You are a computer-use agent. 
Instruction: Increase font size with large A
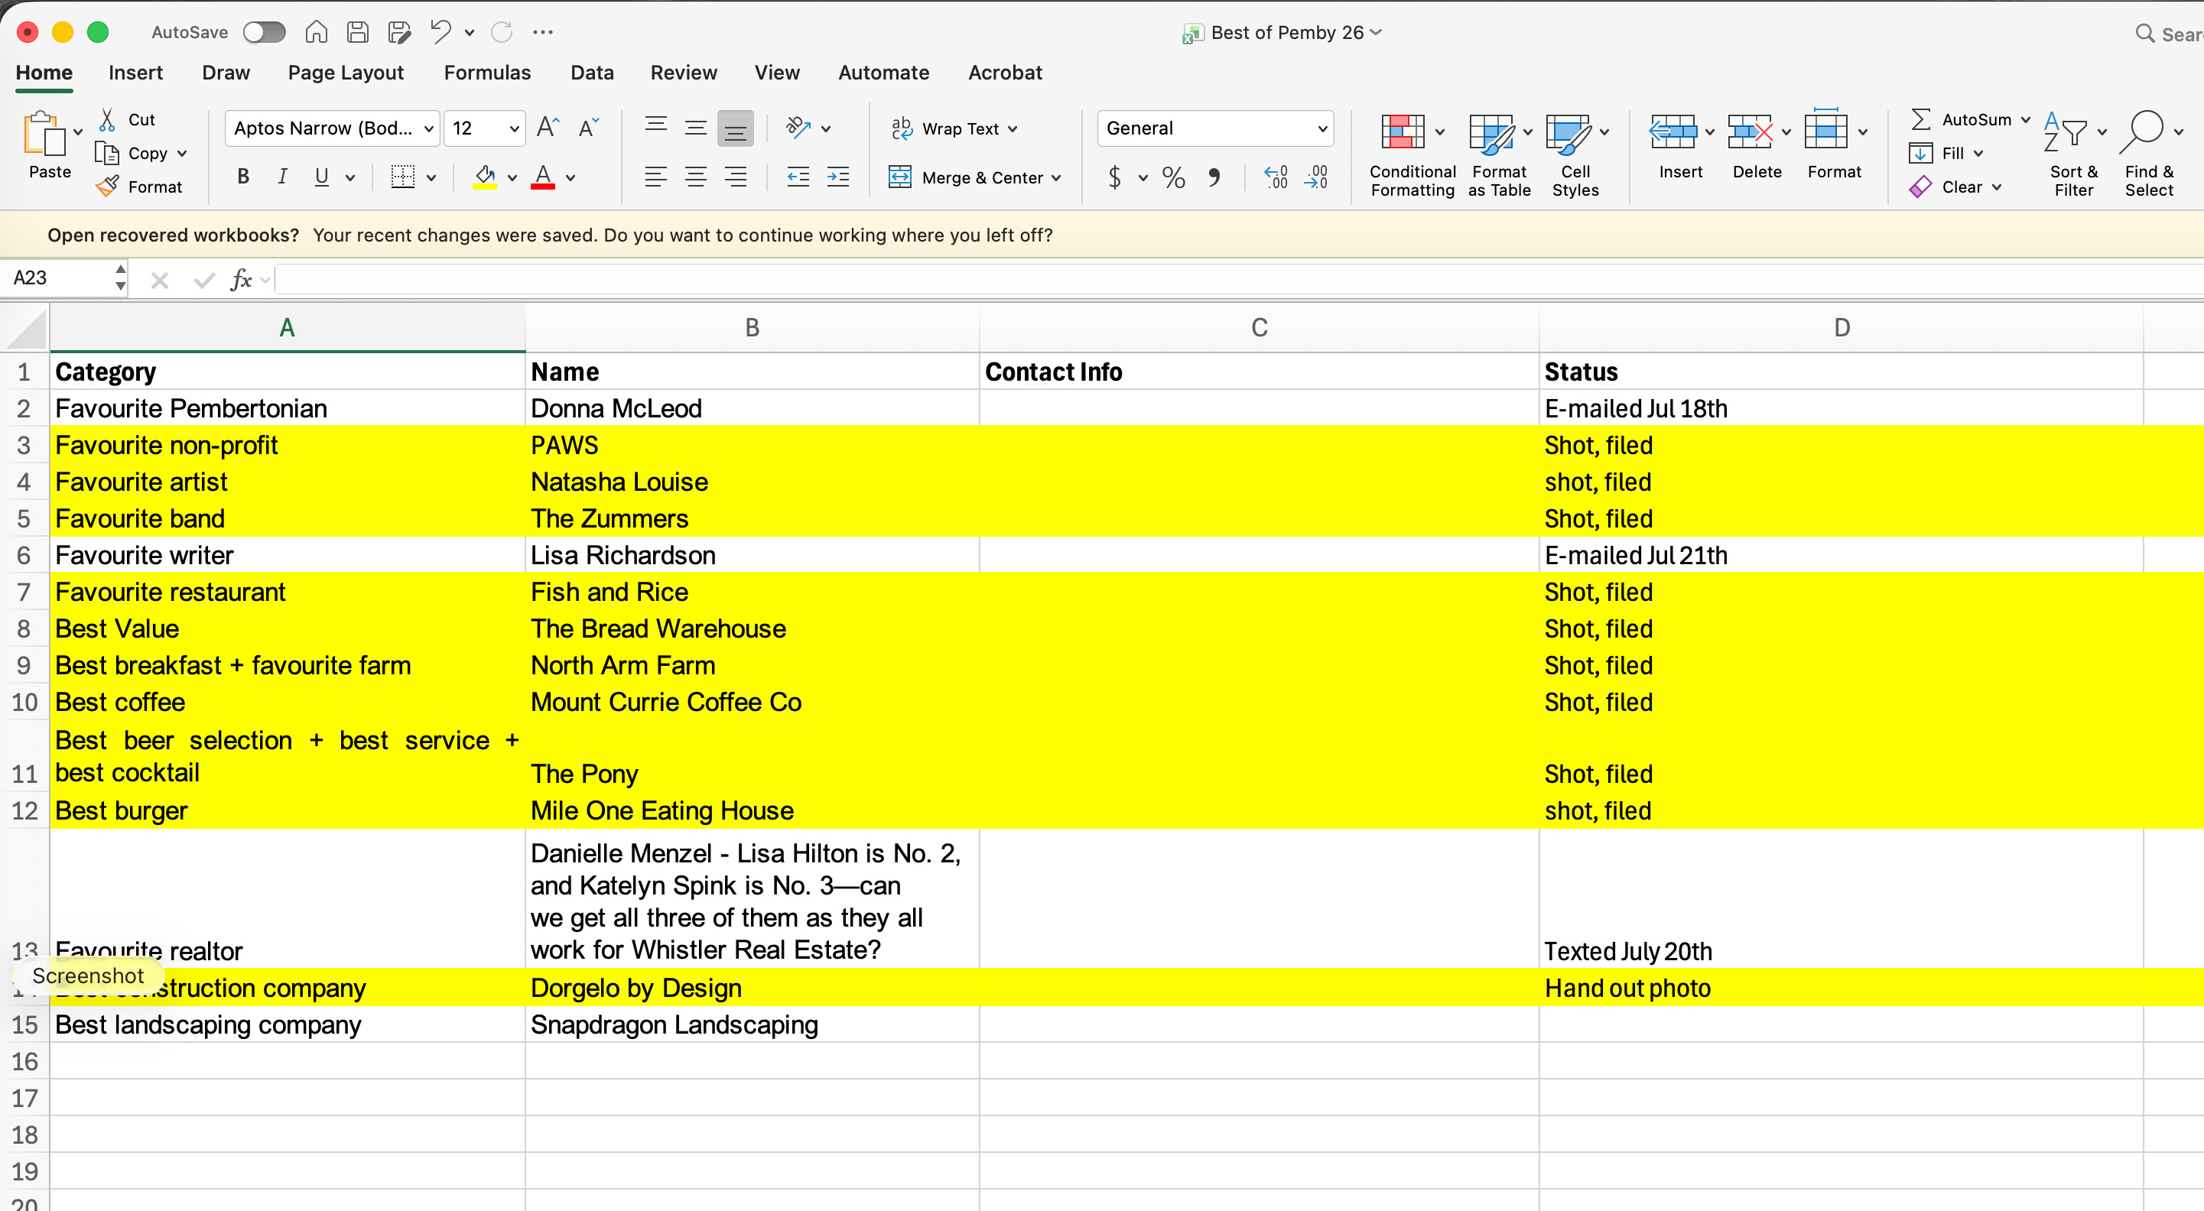click(548, 128)
